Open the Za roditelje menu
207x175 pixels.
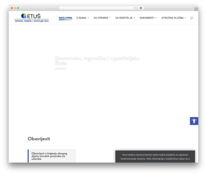click(x=124, y=18)
